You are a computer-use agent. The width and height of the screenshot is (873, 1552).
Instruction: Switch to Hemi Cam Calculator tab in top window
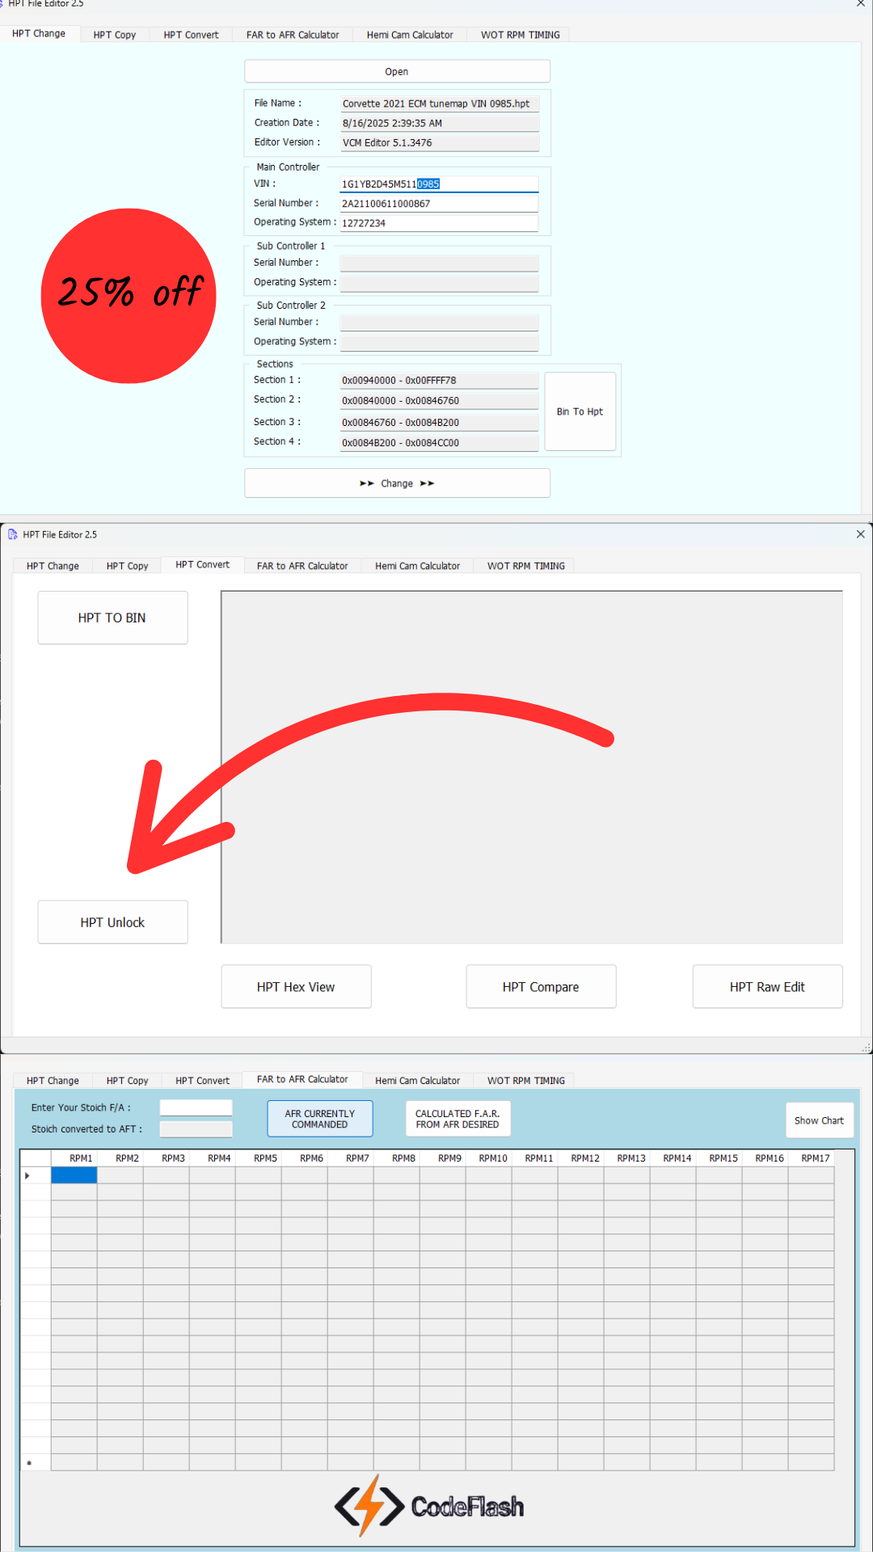tap(410, 35)
